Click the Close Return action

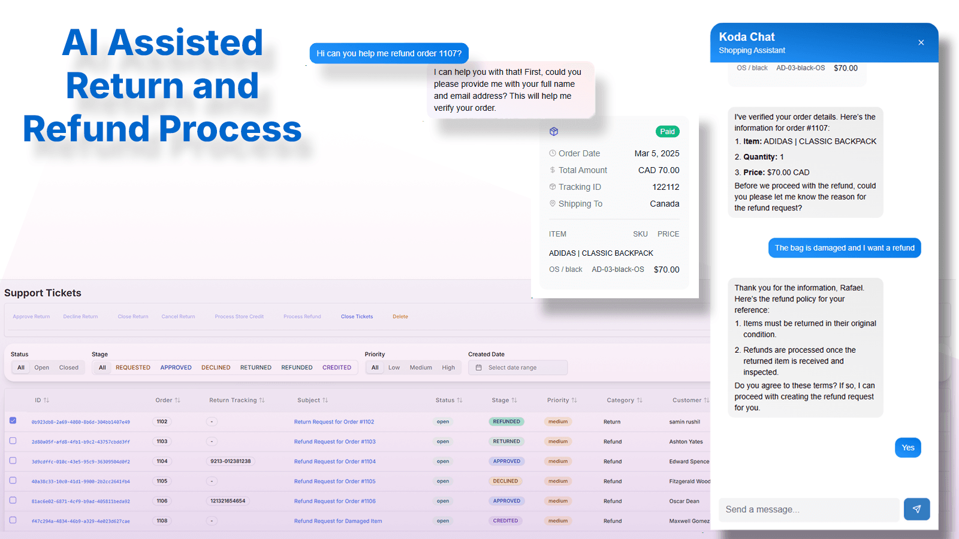[133, 317]
